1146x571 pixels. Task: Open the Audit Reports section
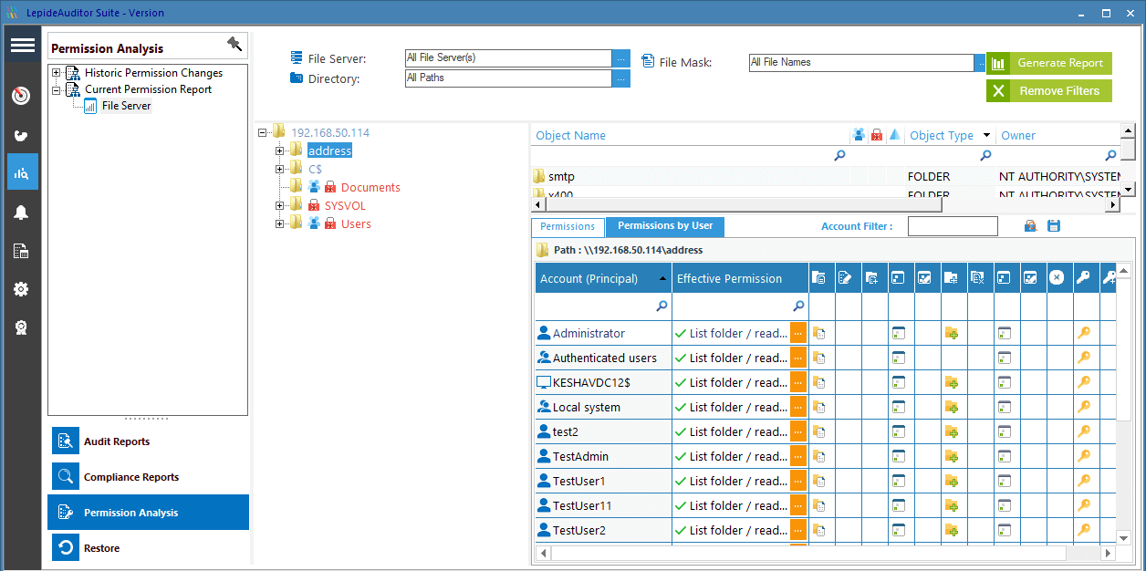click(x=148, y=441)
